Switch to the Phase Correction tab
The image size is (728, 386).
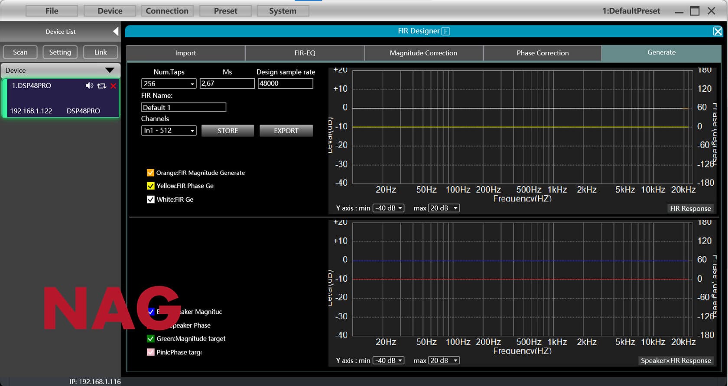pos(543,53)
